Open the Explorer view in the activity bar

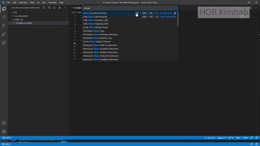[4, 9]
